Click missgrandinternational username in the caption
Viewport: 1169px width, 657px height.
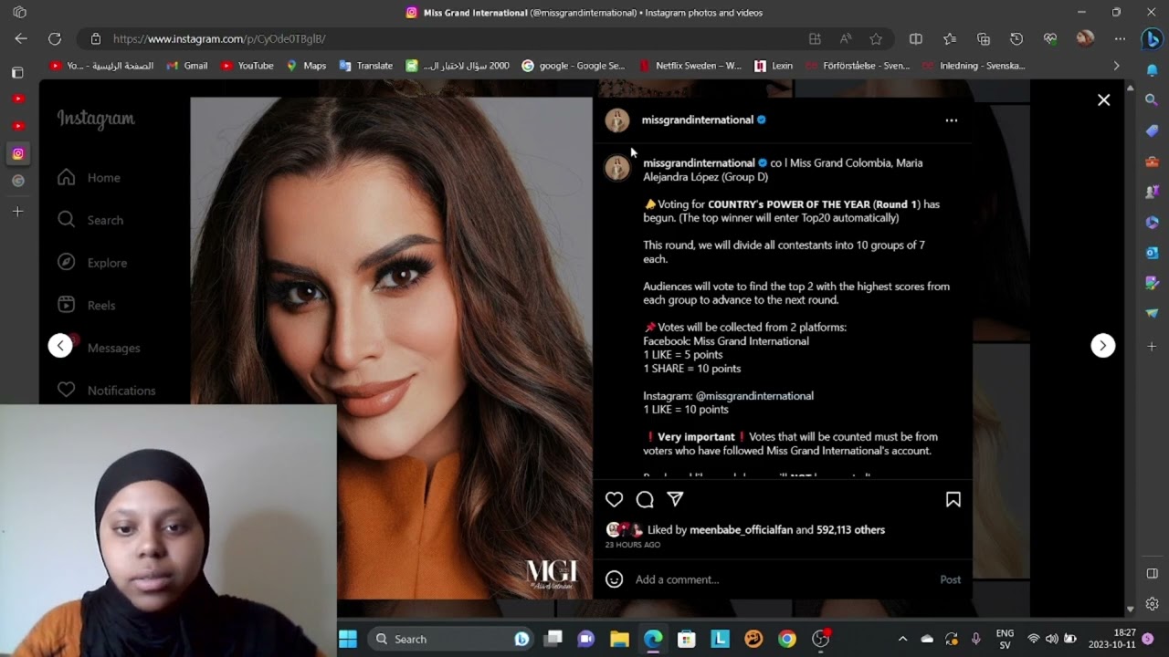pyautogui.click(x=699, y=162)
